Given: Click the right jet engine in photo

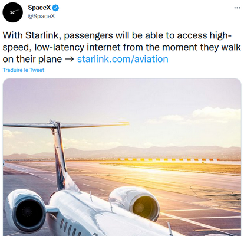Looking at the screenshot, I should click(134, 203).
